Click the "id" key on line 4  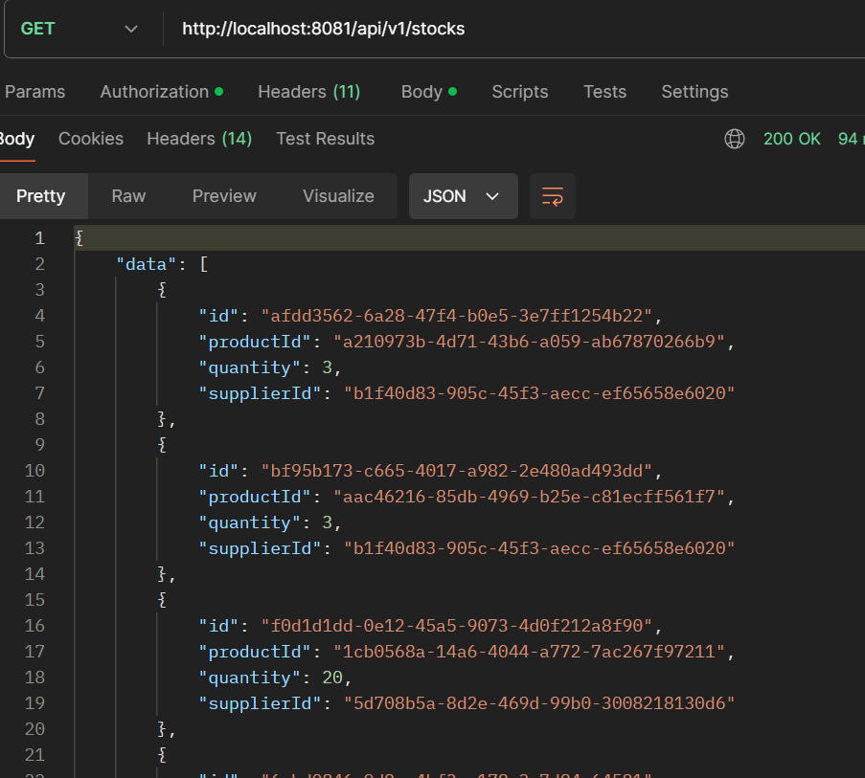pos(218,316)
